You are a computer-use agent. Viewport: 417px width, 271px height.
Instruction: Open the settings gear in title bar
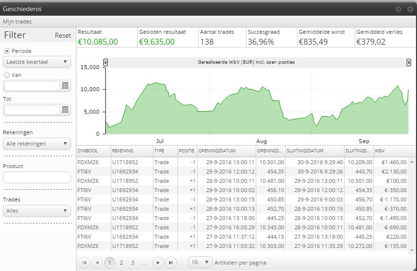pyautogui.click(x=398, y=9)
